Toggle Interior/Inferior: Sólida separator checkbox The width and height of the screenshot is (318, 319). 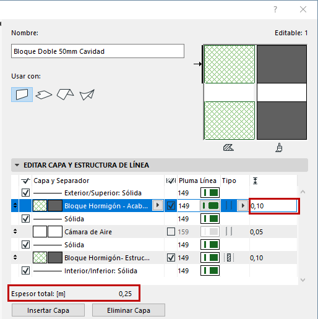pos(25,271)
